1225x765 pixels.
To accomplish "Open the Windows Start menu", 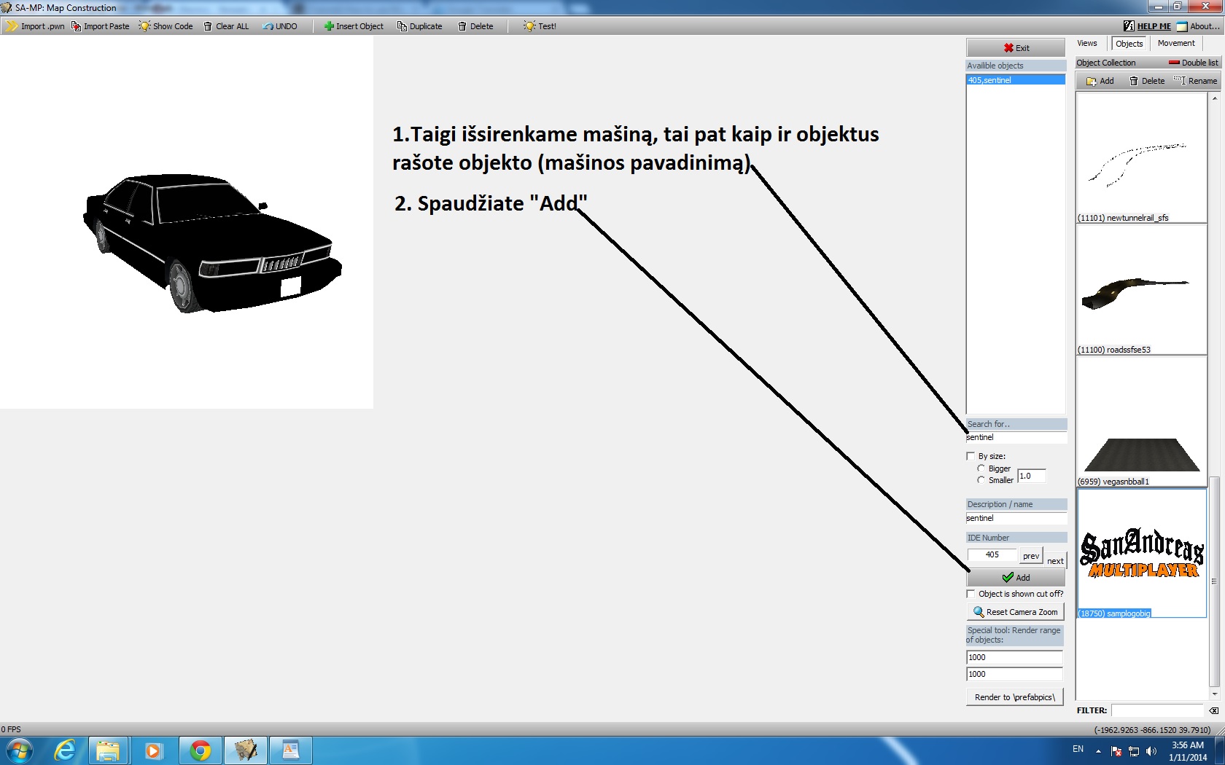I will click(x=20, y=750).
